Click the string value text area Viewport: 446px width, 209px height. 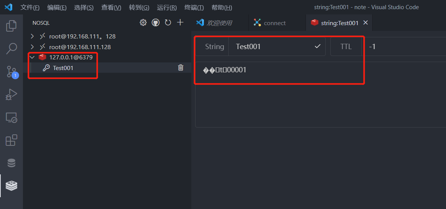pyautogui.click(x=321, y=94)
